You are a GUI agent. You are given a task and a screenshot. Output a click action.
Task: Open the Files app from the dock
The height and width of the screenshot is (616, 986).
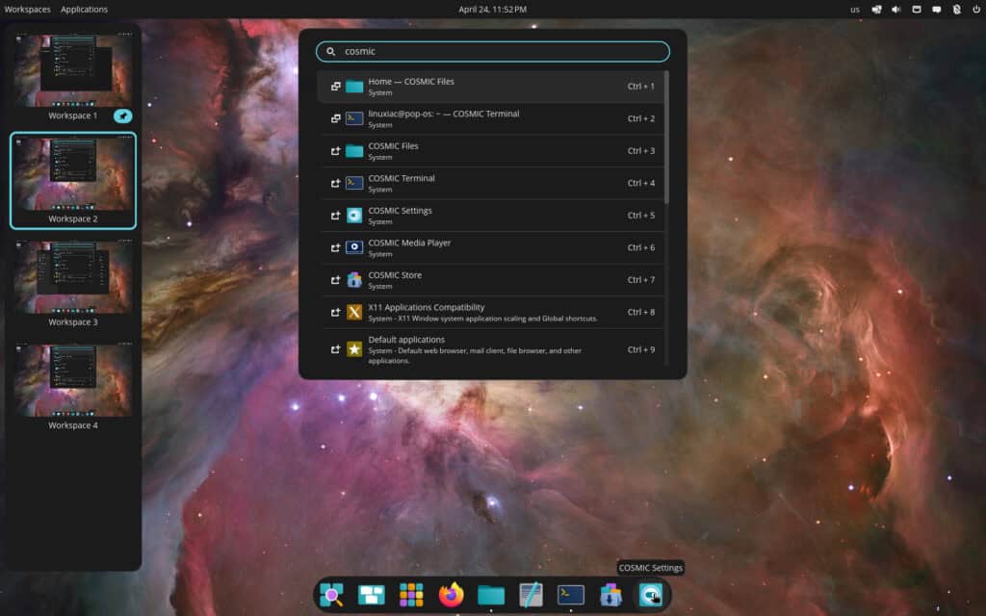point(491,595)
